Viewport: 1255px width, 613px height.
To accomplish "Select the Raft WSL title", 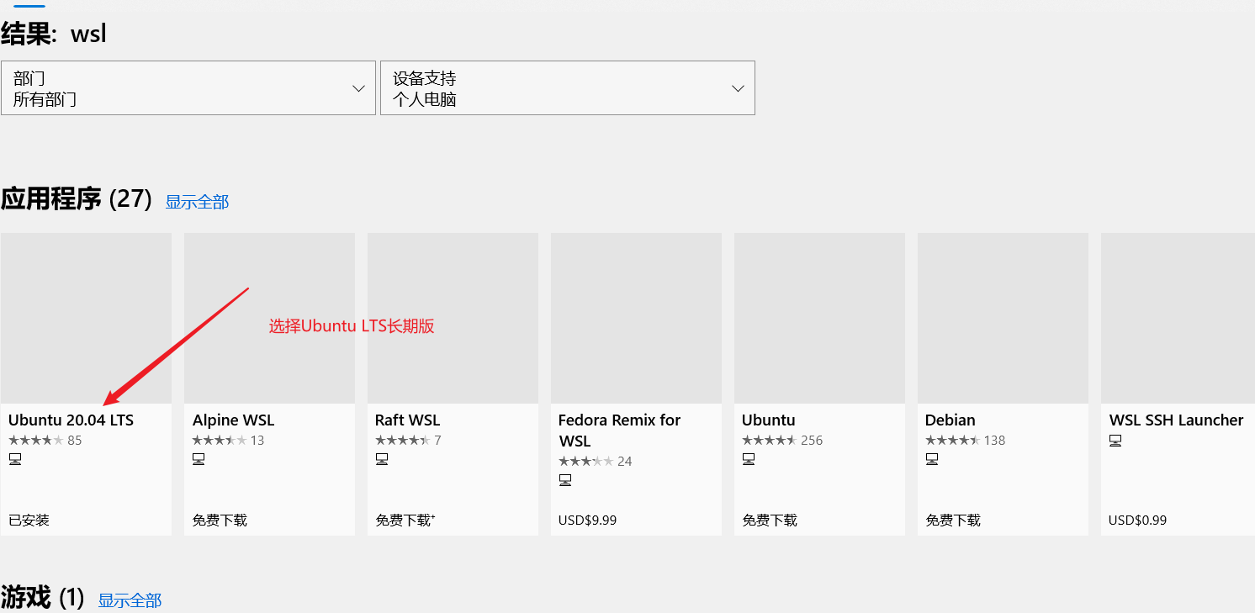I will 407,420.
